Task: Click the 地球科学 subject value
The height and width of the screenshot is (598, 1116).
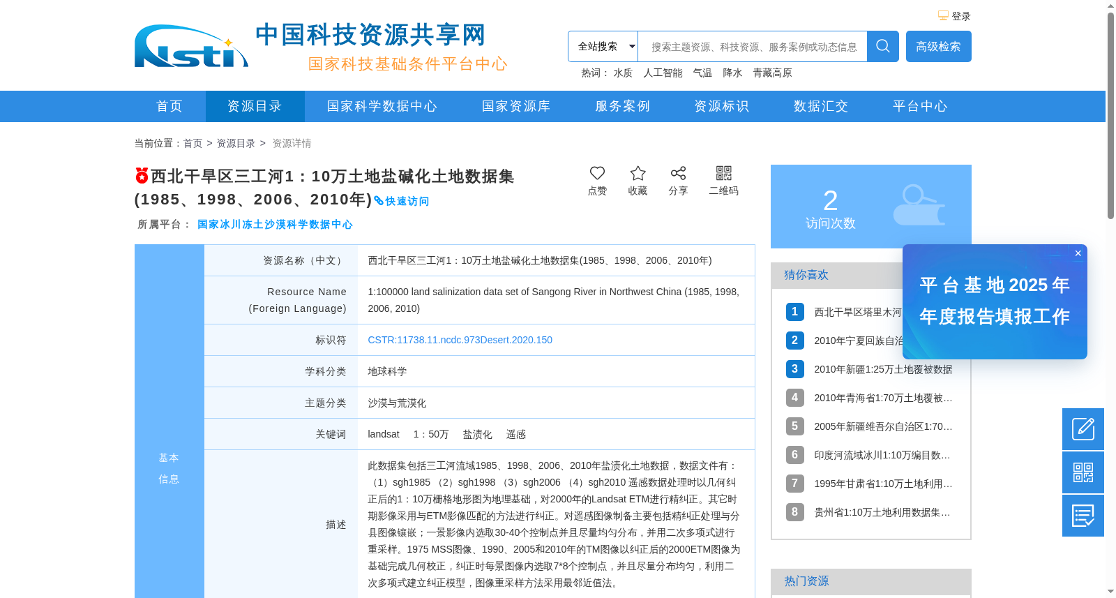Action: 387,371
